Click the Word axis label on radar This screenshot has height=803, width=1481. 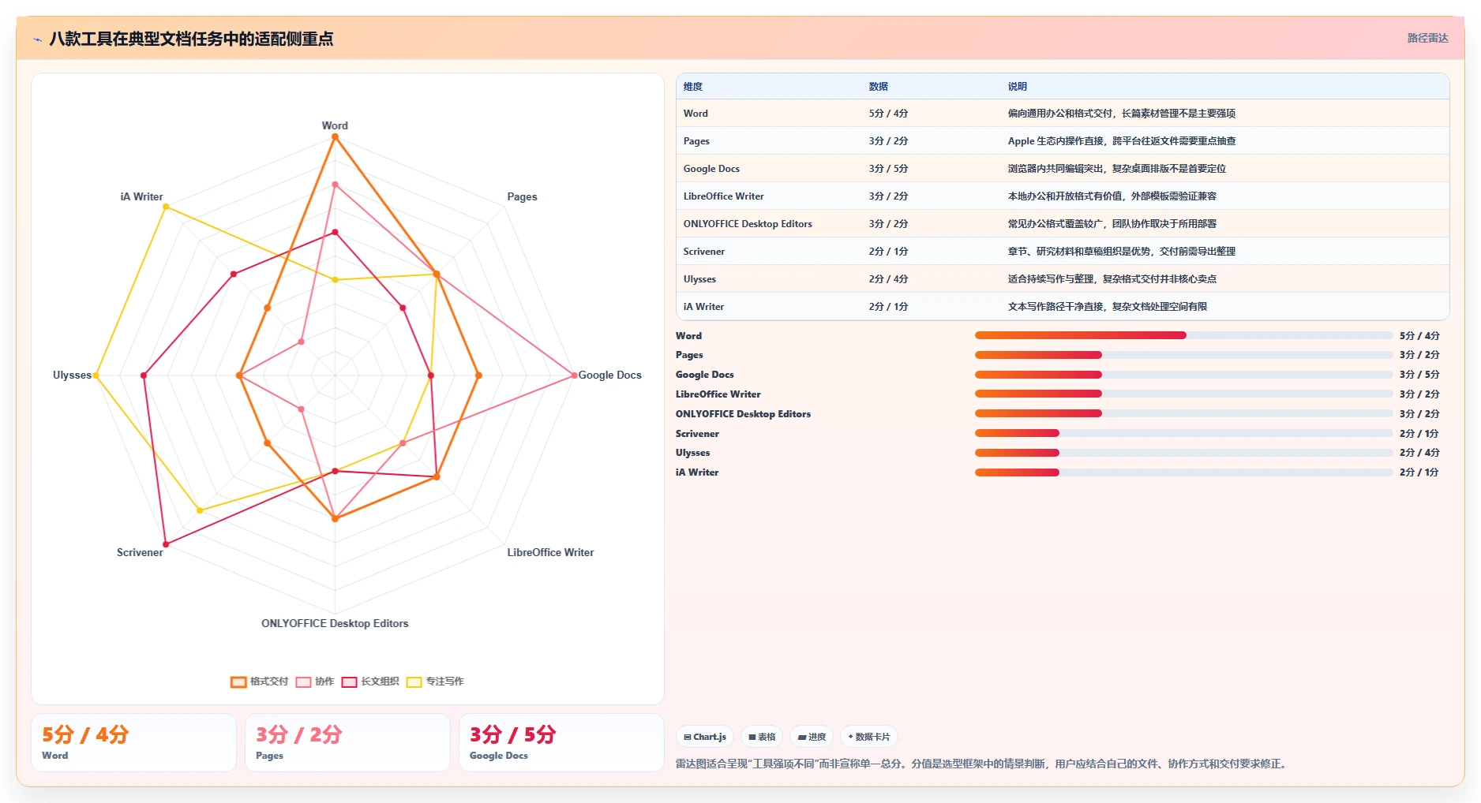(335, 125)
